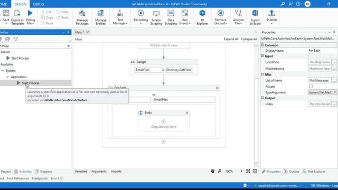Switch to the Snippets tab
The height and width of the screenshot is (190, 338).
point(43,172)
